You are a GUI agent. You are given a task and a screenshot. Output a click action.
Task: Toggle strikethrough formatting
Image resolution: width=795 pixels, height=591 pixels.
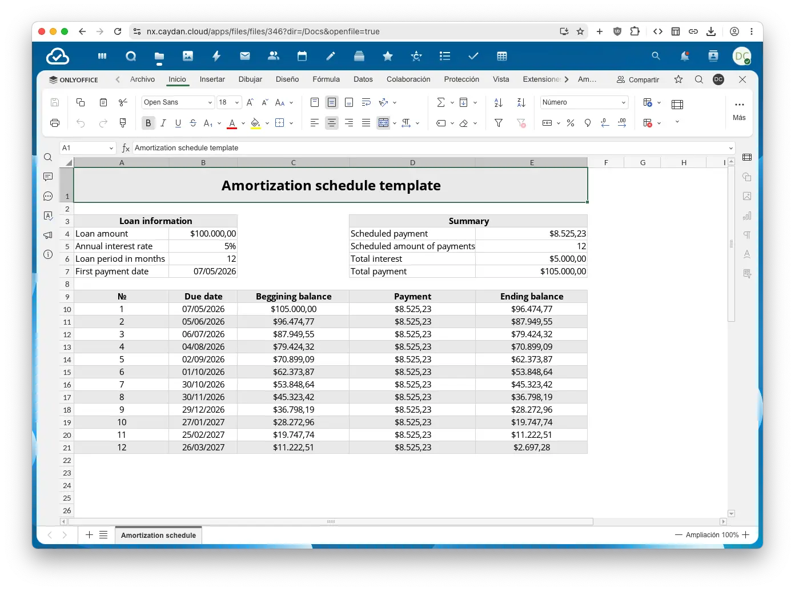point(193,123)
